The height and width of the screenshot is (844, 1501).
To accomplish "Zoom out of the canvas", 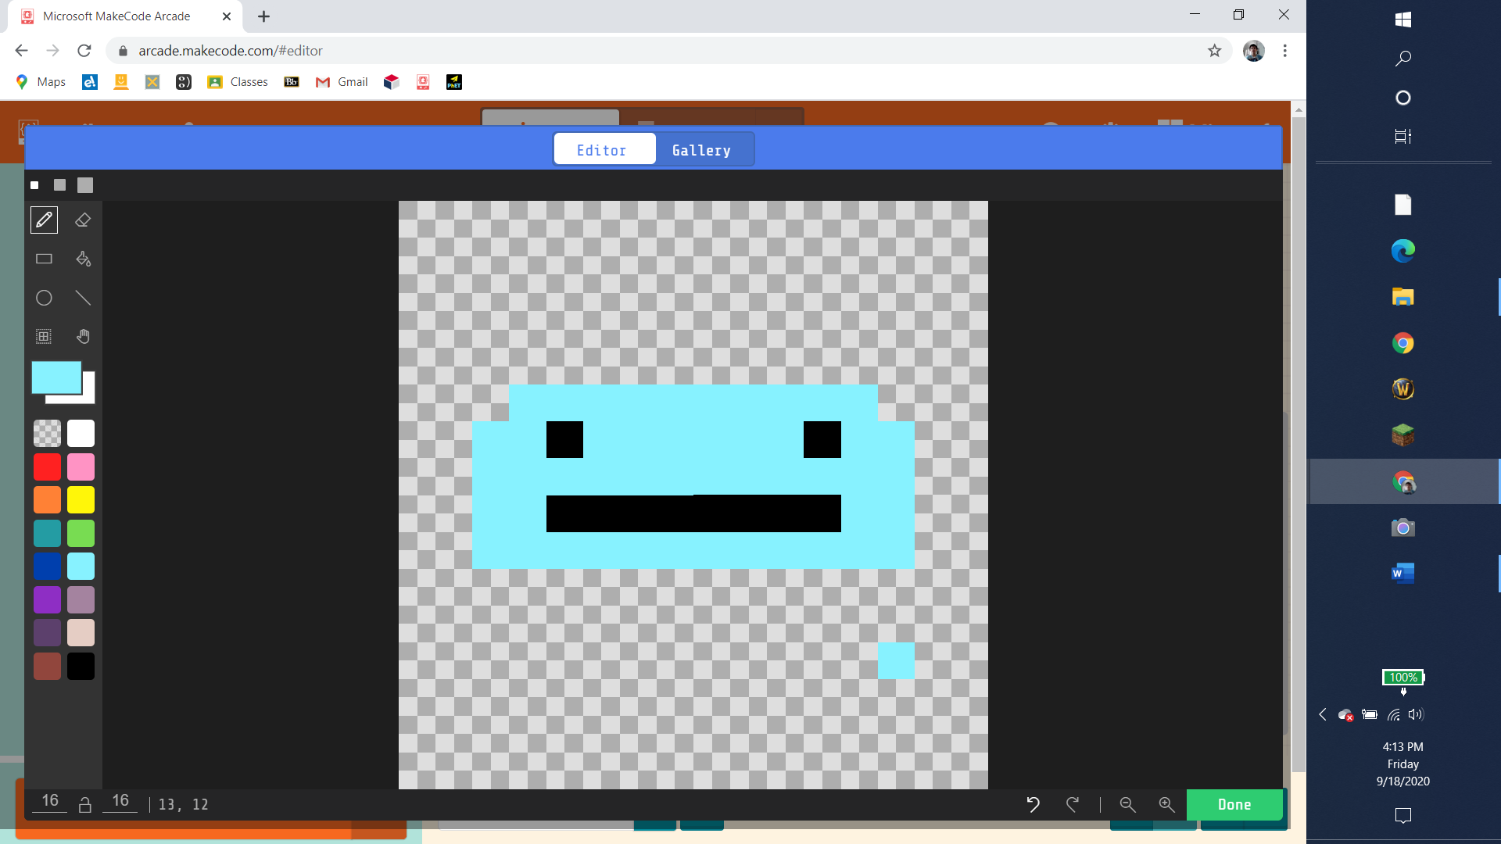I will click(1127, 804).
